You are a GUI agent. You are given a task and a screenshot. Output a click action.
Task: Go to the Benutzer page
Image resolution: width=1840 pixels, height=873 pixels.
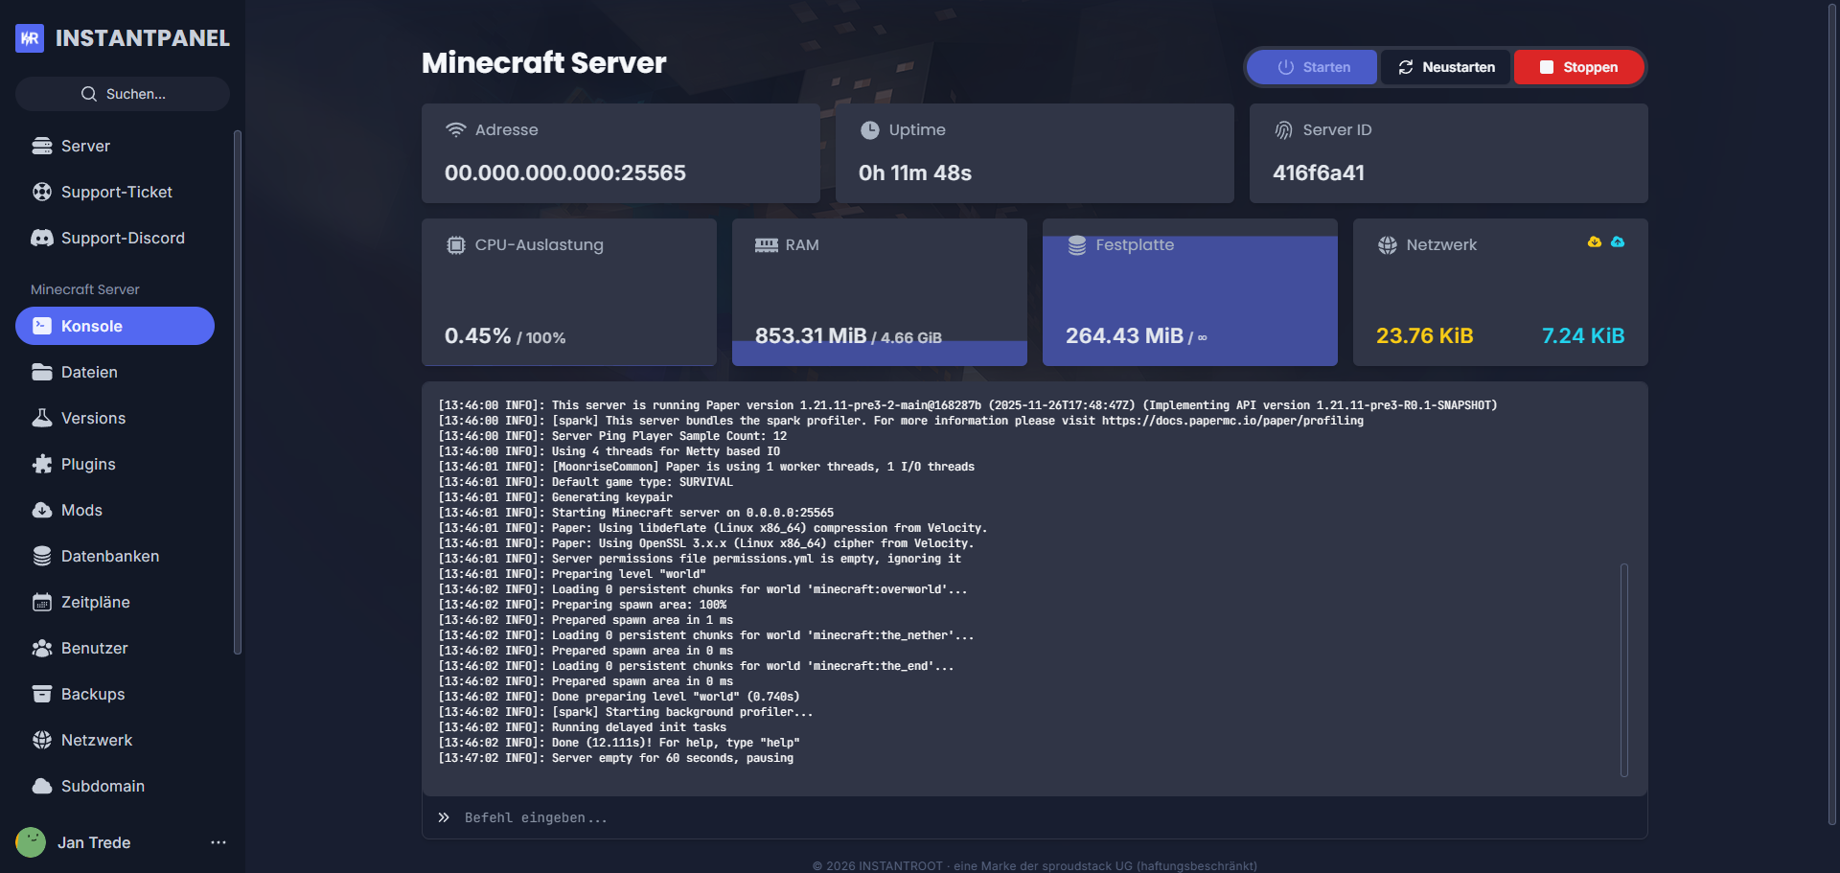pos(94,648)
